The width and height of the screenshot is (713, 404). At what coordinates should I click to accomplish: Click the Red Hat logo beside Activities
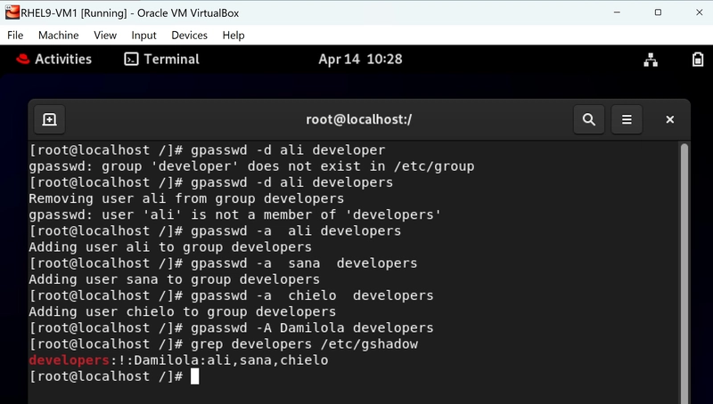point(23,59)
